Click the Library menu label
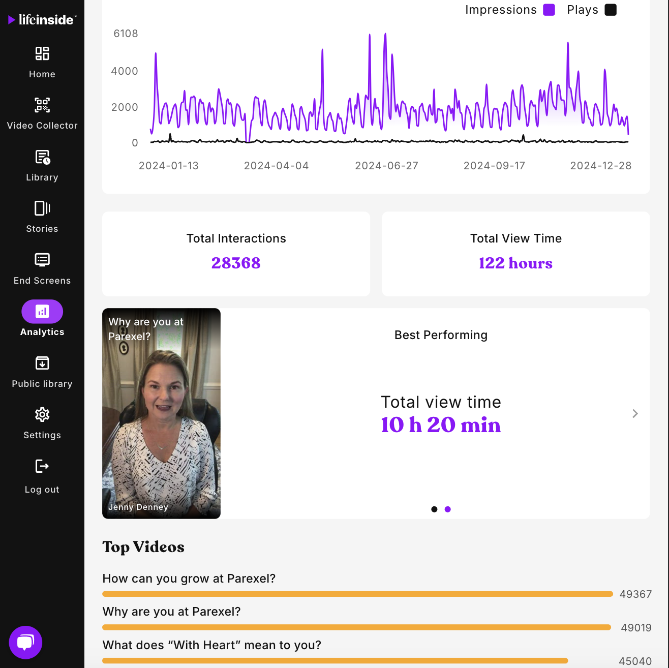669x668 pixels. [x=42, y=177]
